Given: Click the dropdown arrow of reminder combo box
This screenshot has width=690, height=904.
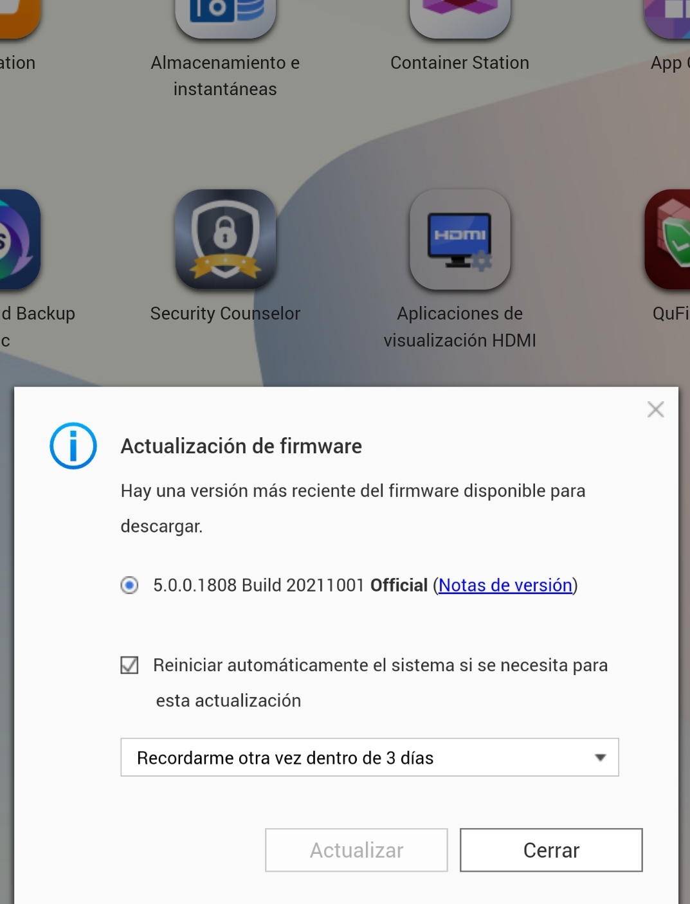Looking at the screenshot, I should coord(601,757).
